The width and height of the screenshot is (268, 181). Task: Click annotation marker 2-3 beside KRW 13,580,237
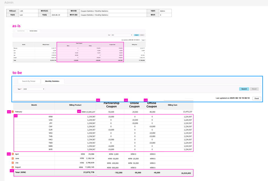click(79, 111)
